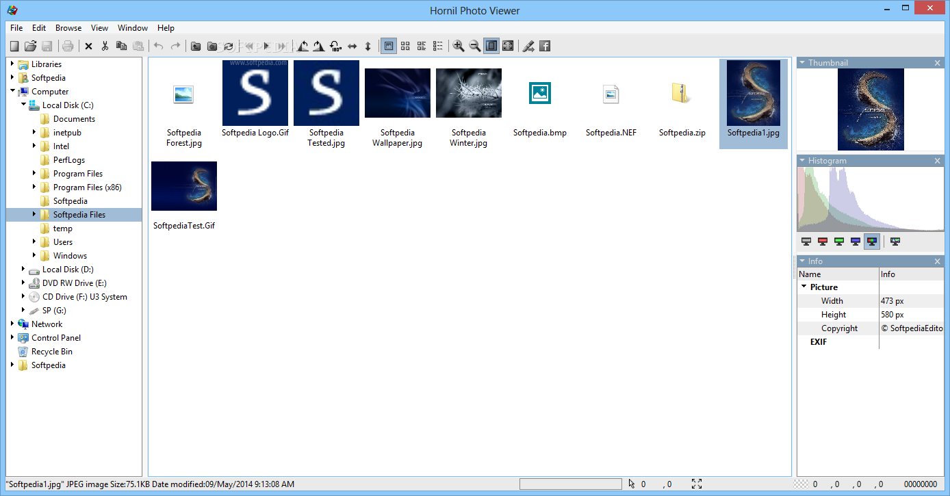Expand the Program Files folder node
This screenshot has height=496, width=950.
(34, 173)
